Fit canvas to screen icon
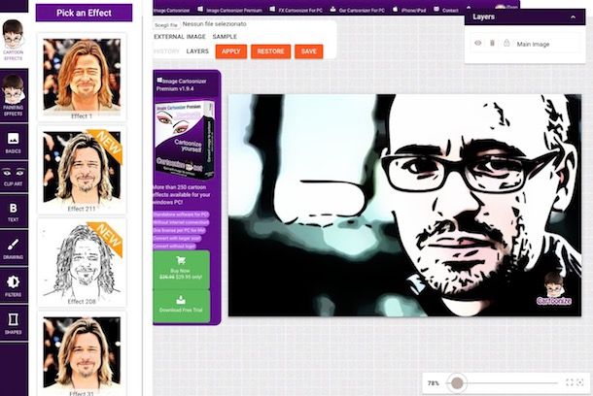593x396 pixels. (570, 382)
